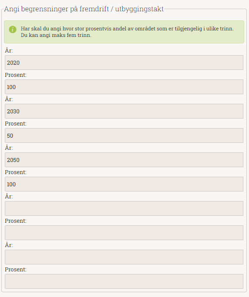This screenshot has width=249, height=297.
Task: Click the Prosent label above the 50 field
Action: click(x=16, y=123)
